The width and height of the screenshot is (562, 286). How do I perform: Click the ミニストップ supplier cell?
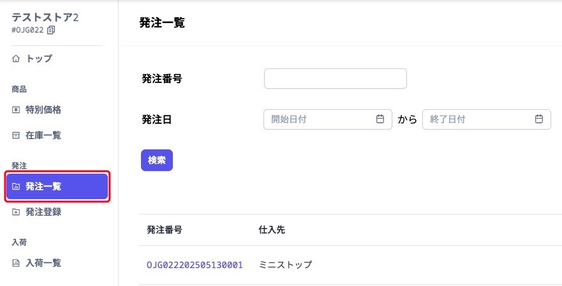(x=286, y=265)
